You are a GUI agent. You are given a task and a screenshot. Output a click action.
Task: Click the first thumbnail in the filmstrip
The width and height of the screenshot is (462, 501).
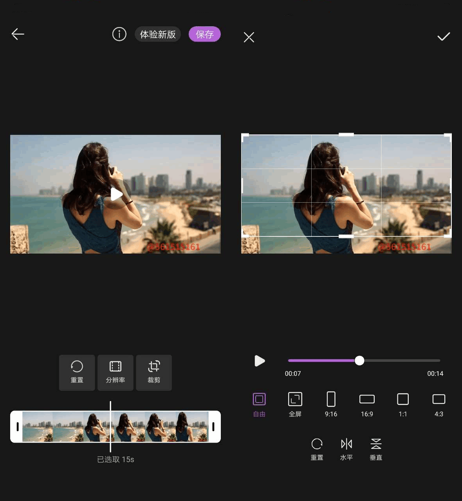point(38,427)
